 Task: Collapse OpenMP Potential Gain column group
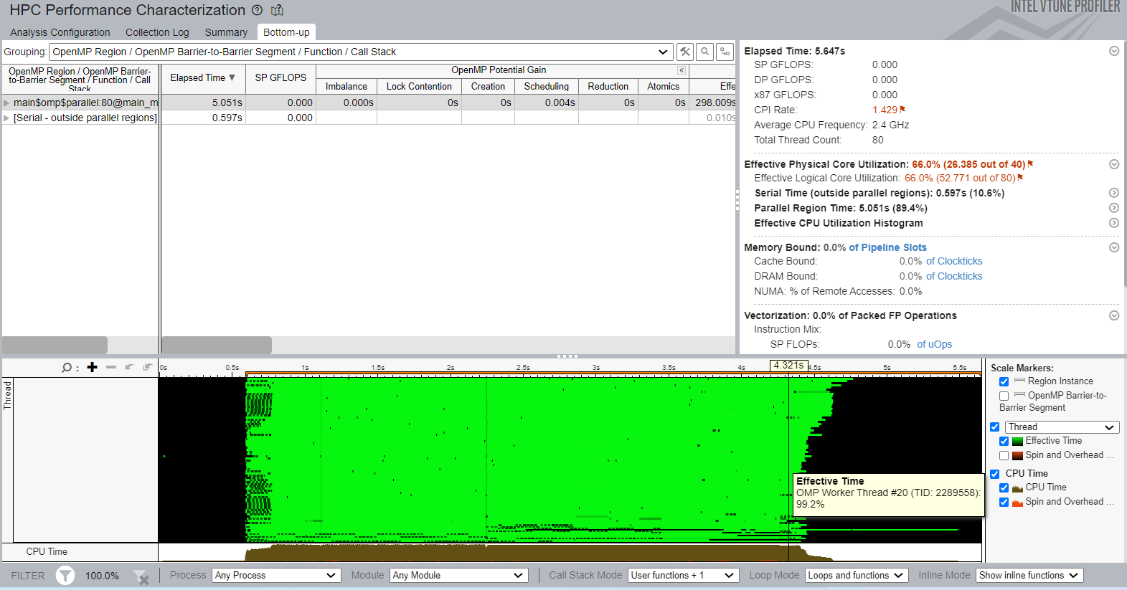coord(682,70)
